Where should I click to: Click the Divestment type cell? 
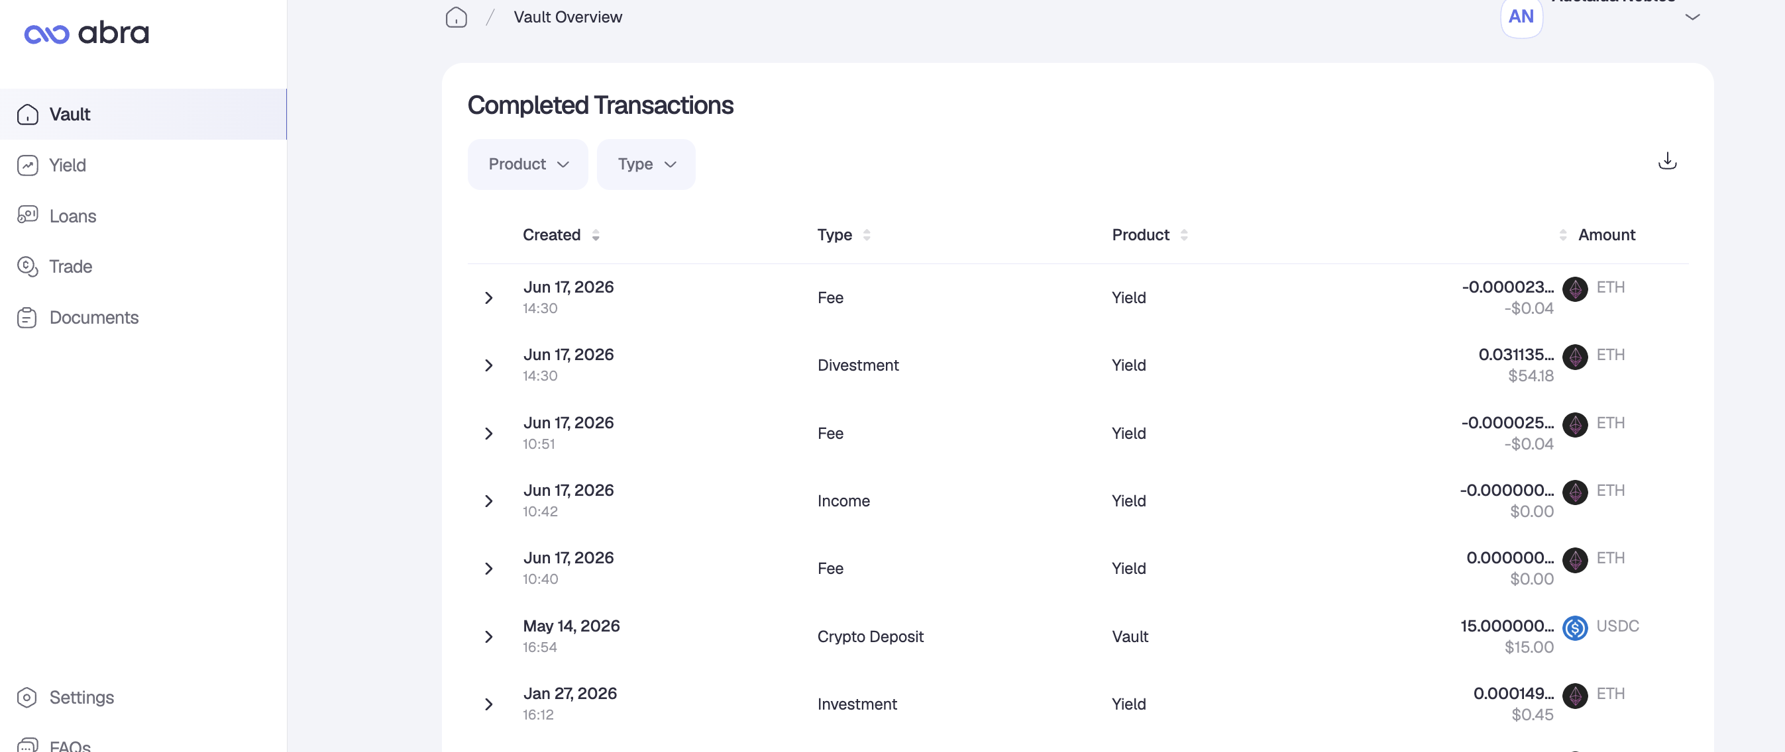tap(858, 365)
